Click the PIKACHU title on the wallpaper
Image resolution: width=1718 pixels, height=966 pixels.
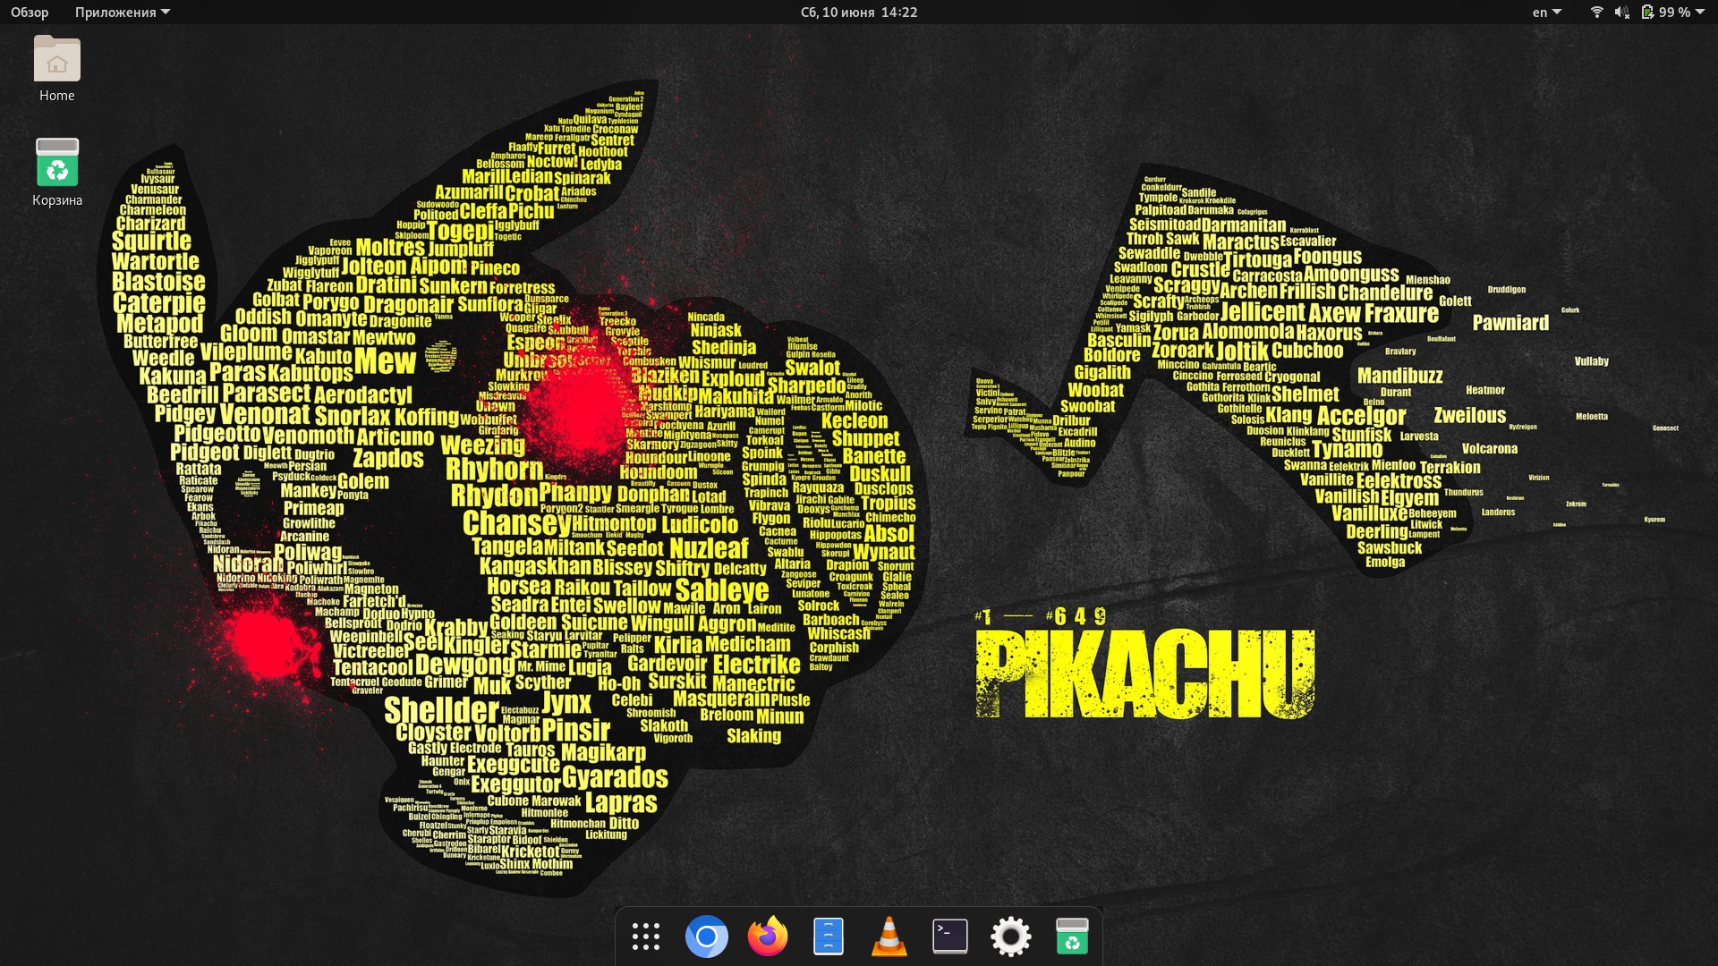click(1144, 674)
